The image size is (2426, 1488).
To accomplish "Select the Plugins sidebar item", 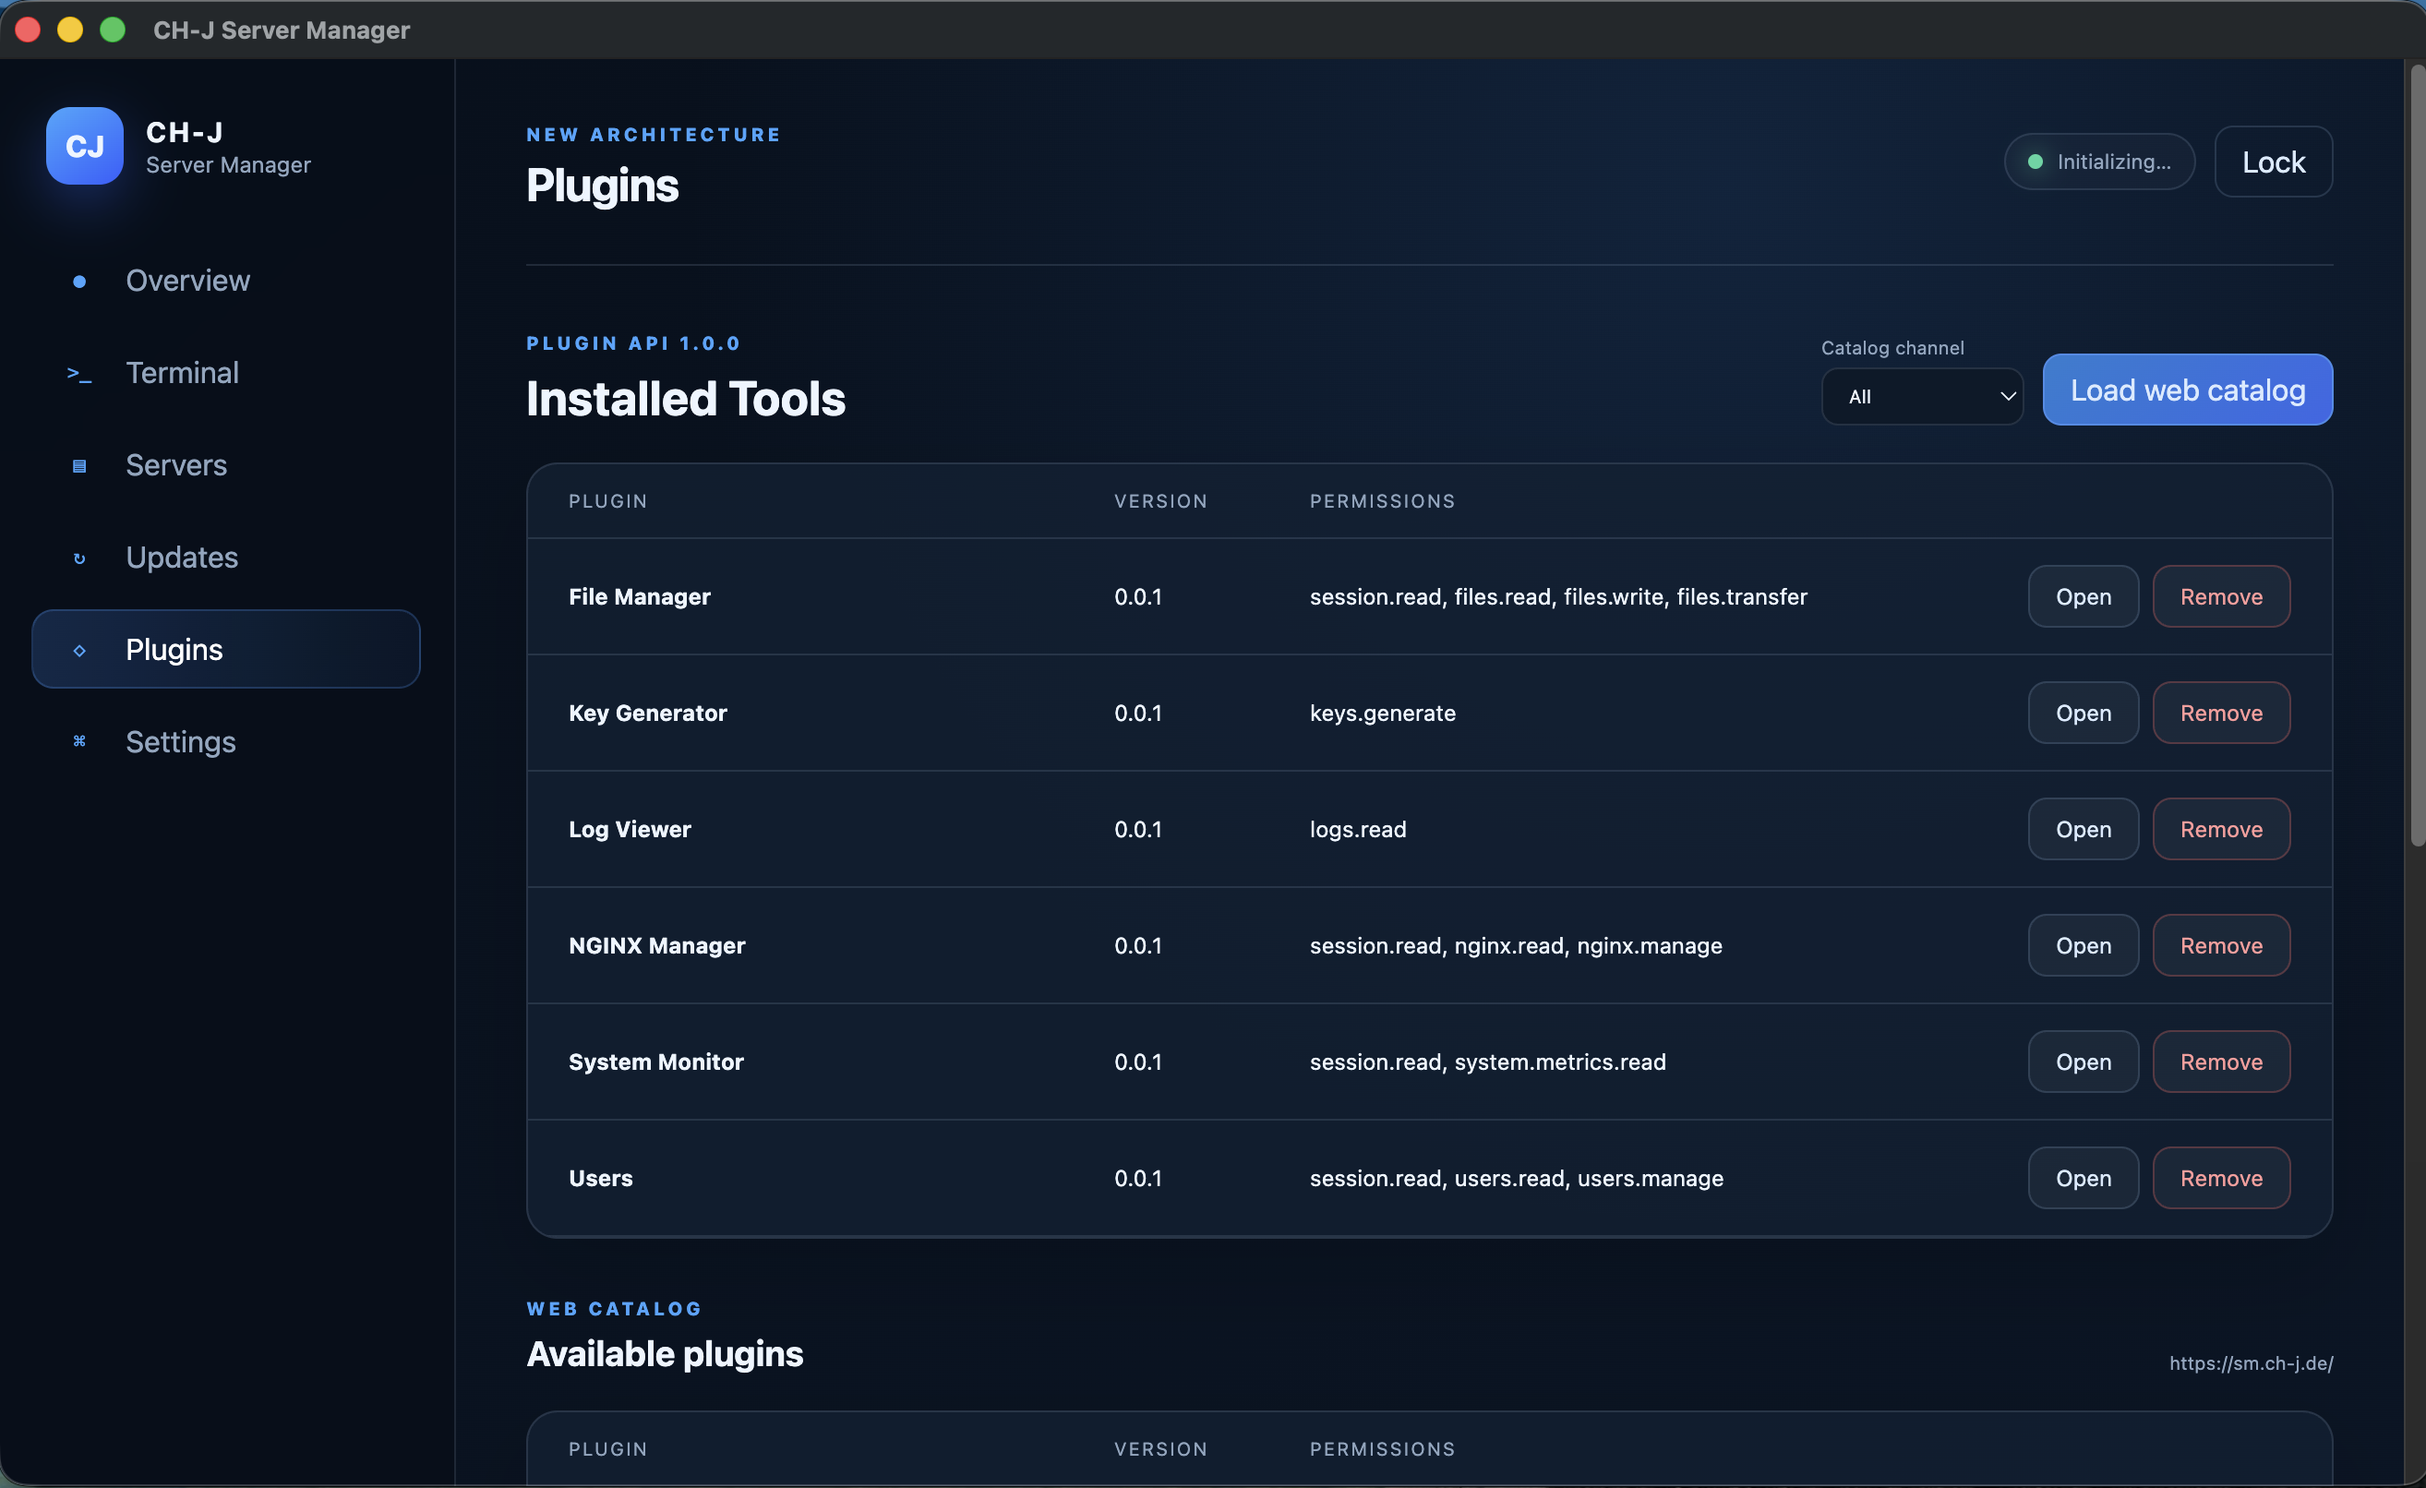I will coord(226,649).
